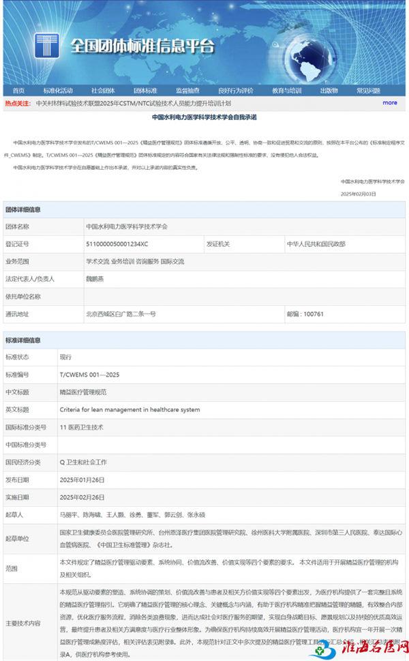Screen dimensions: 409x661
Task: Select the 良好行为评价 navigation item
Action: pos(236,91)
